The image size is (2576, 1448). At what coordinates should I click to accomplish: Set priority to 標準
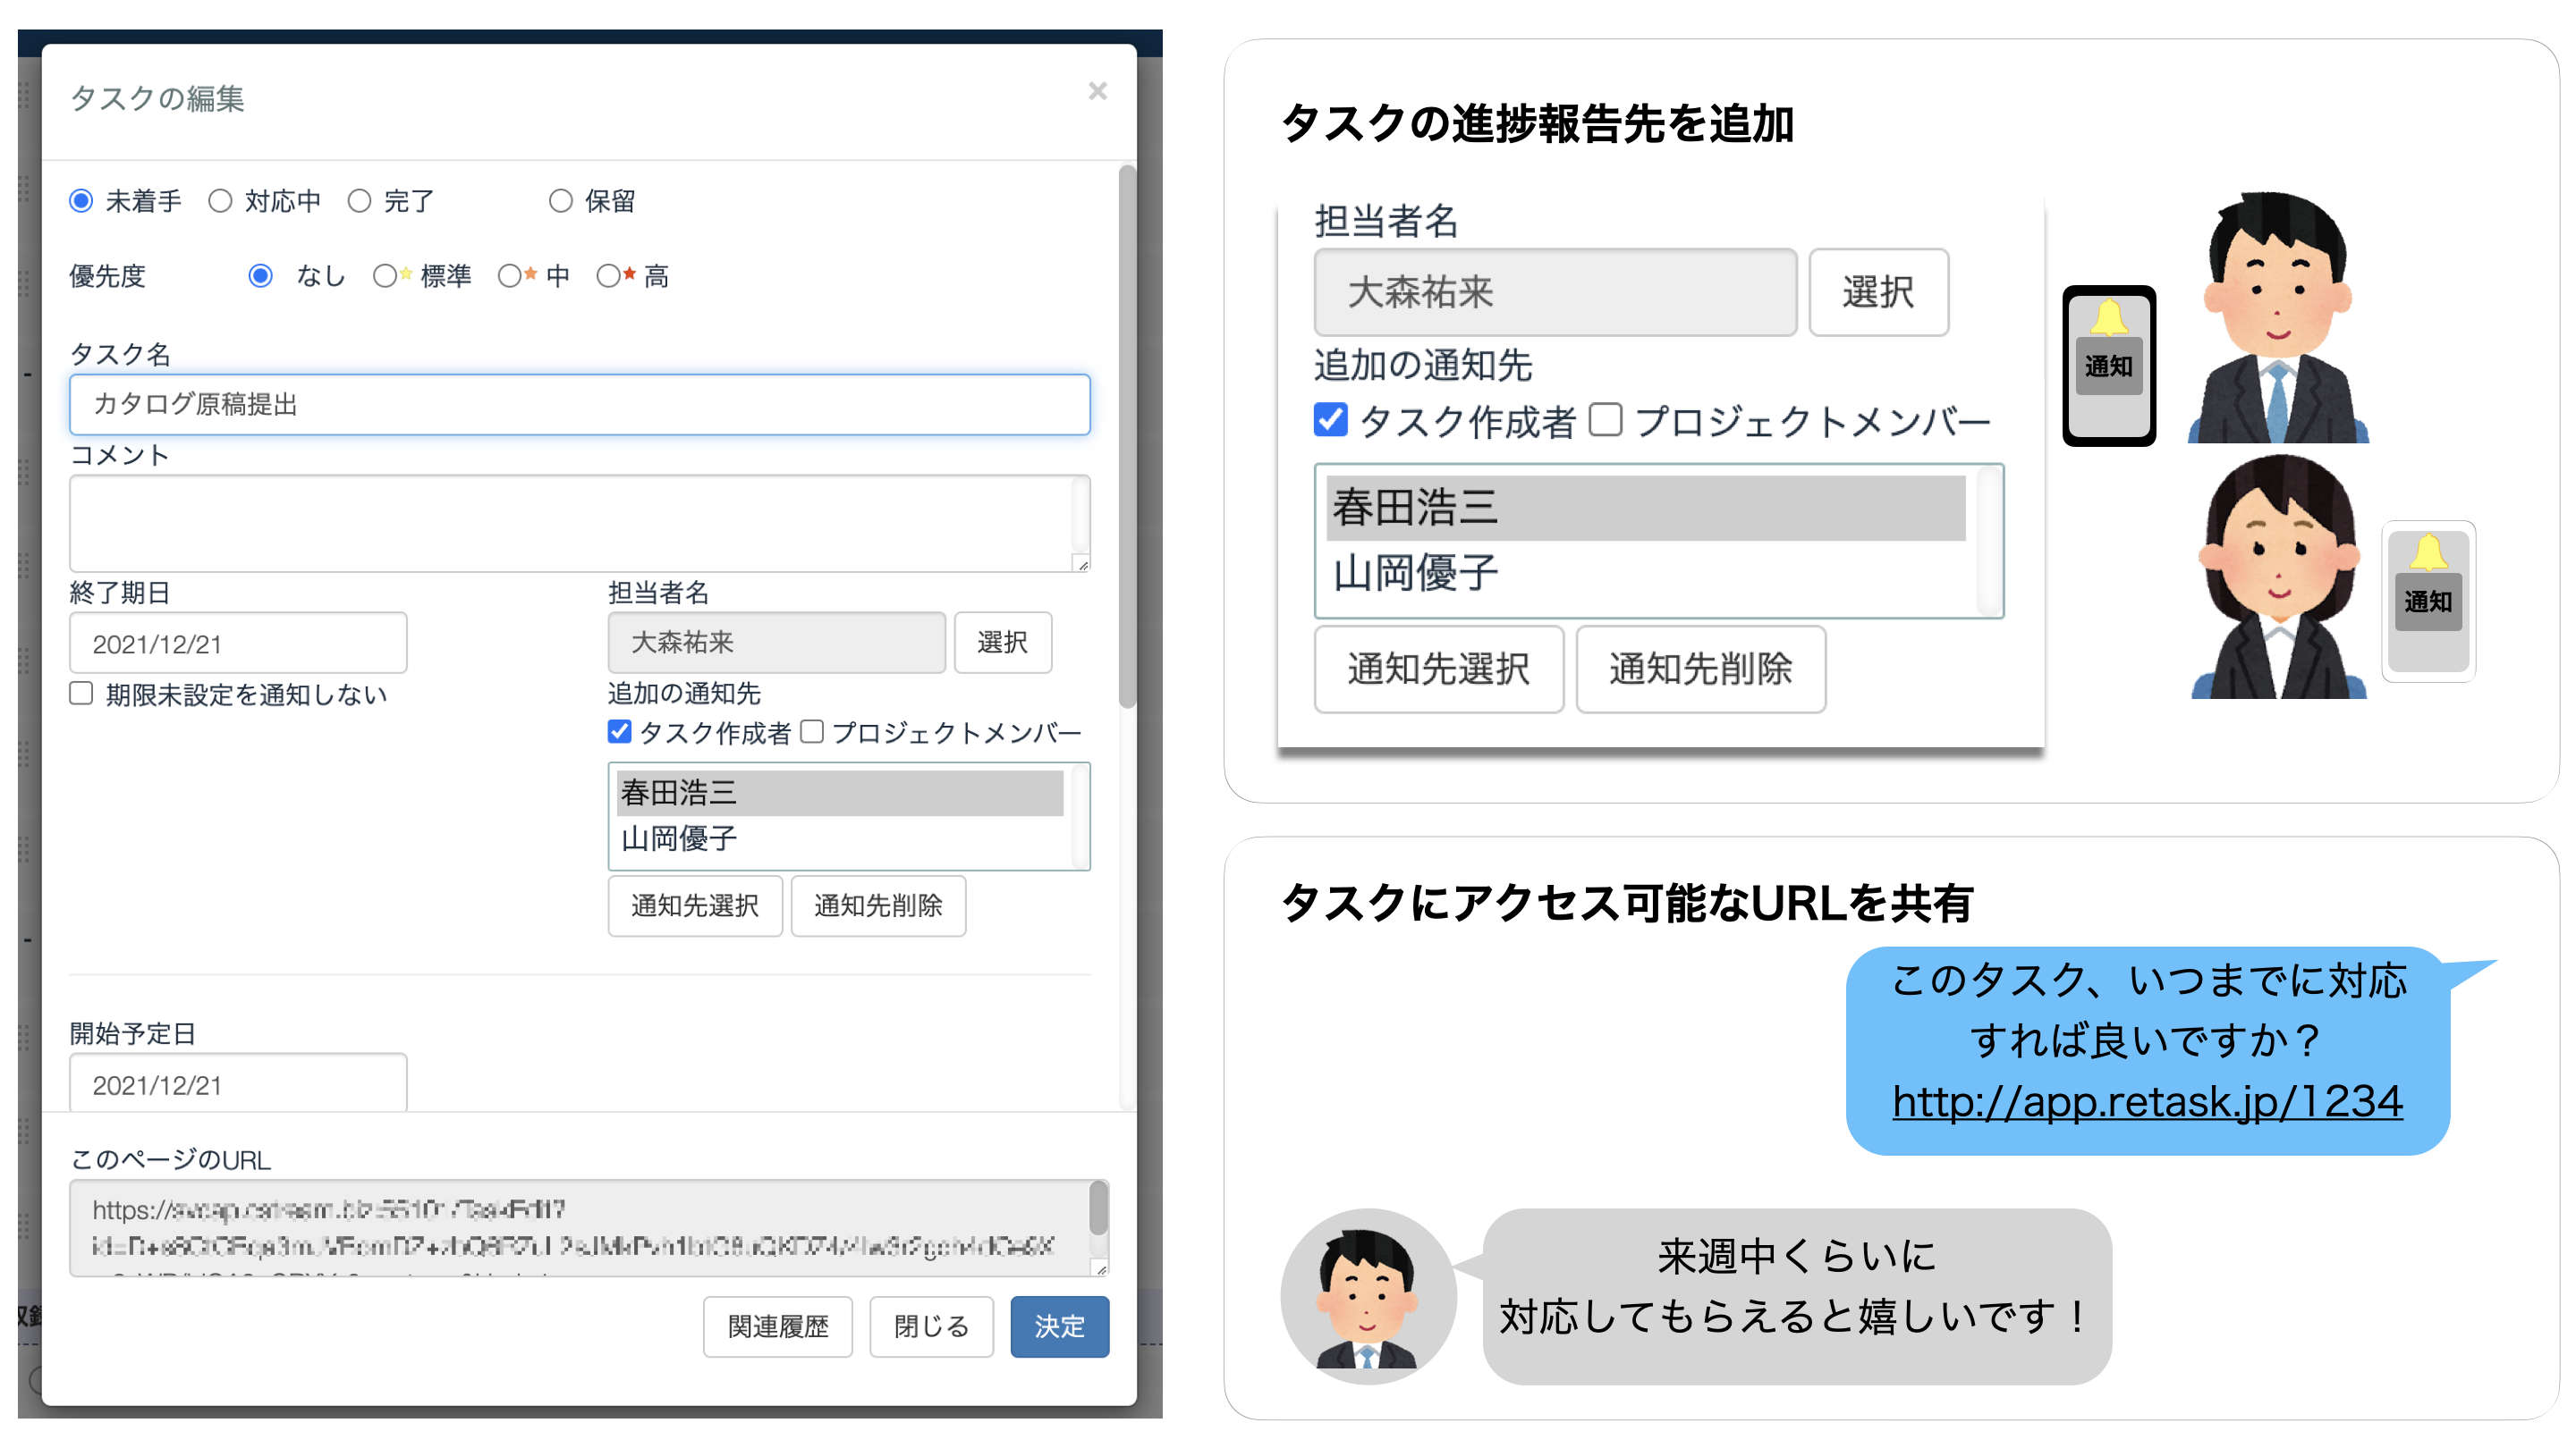(x=384, y=276)
